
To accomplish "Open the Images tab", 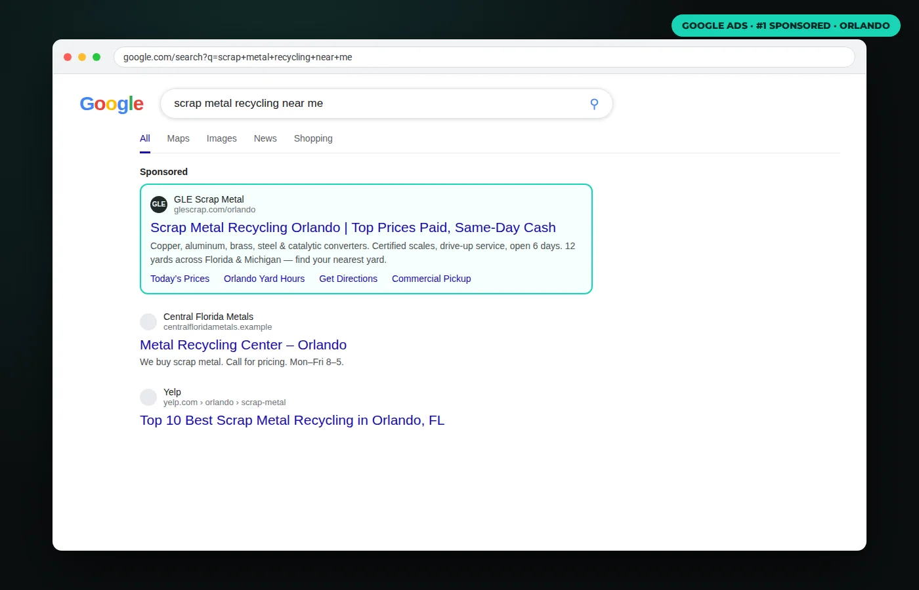I will click(222, 138).
